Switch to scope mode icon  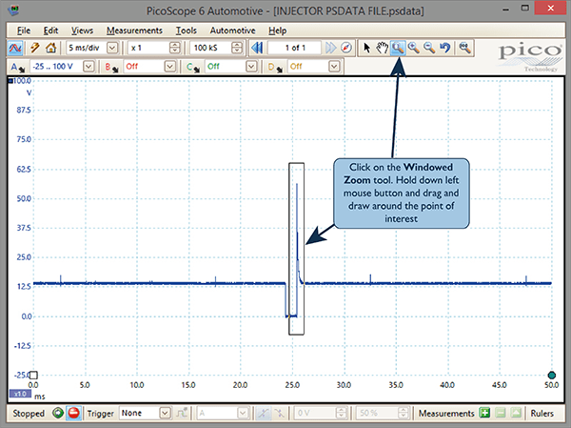pyautogui.click(x=15, y=48)
